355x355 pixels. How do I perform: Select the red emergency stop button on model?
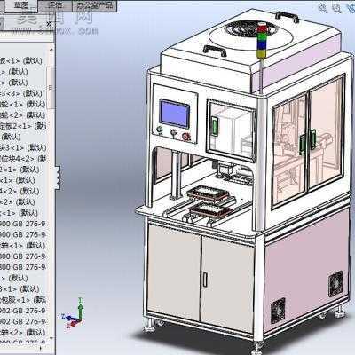click(x=186, y=137)
